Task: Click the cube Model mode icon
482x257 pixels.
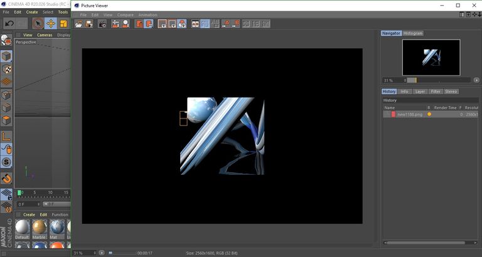Action: coord(6,56)
